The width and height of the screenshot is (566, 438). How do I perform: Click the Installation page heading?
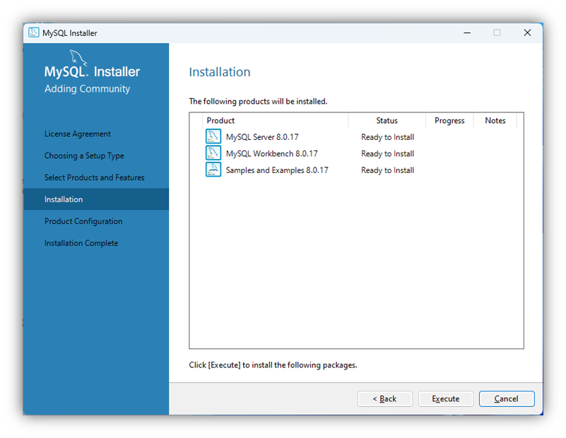220,72
